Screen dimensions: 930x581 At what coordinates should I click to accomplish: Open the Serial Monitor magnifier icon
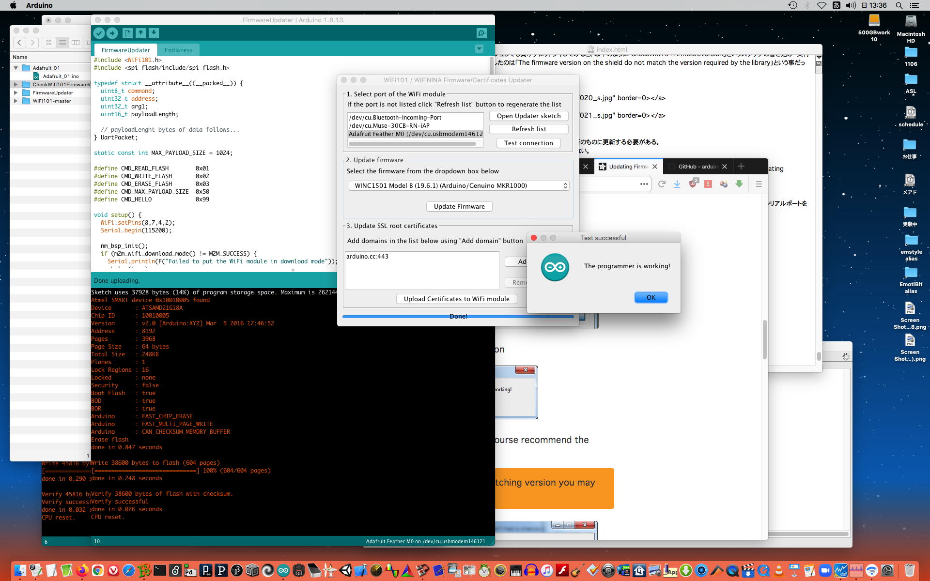pyautogui.click(x=481, y=33)
